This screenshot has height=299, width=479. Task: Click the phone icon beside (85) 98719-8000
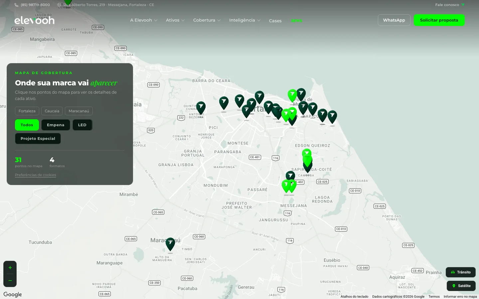tap(16, 5)
